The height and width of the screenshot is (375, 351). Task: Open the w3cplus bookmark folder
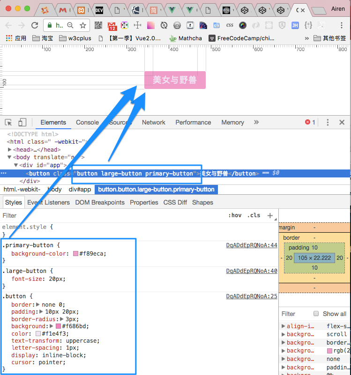[75, 38]
